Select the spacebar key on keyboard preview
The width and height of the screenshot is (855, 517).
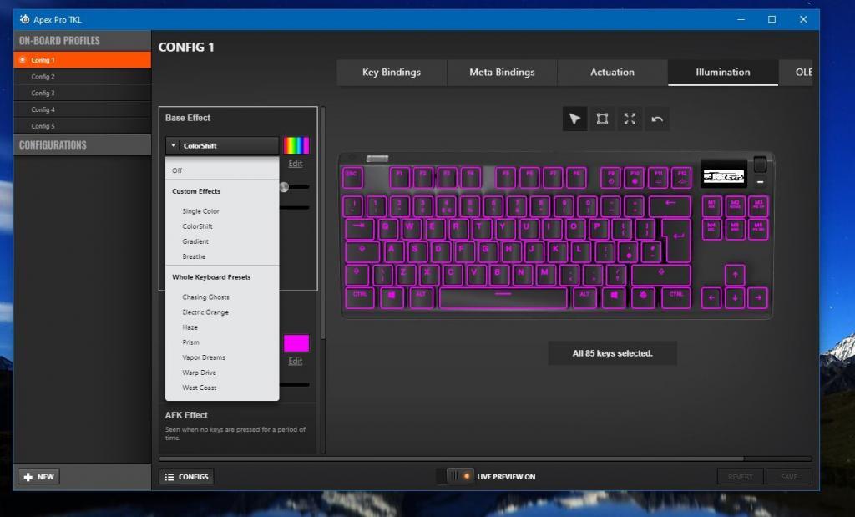(502, 296)
